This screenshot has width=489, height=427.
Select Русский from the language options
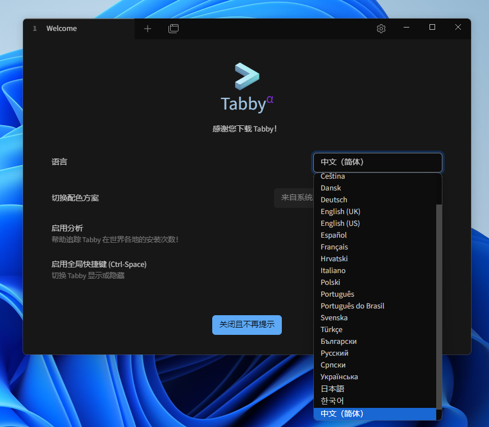(335, 353)
